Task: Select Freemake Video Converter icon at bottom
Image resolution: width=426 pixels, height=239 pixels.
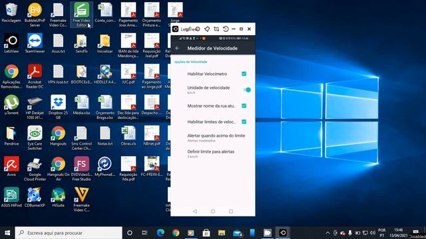Action: tap(81, 199)
